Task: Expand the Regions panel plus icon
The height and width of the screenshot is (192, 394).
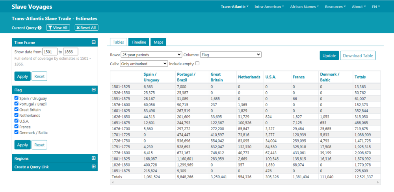Action: (94, 159)
